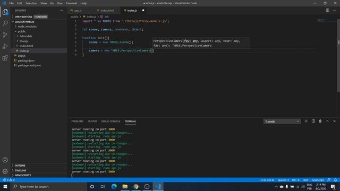
Task: Open the Edit menu
Action: pos(20,3)
